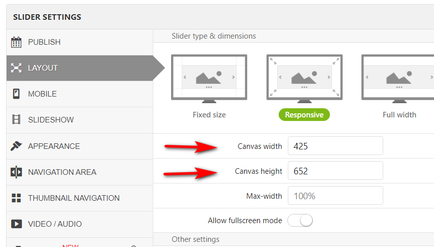Click the Navigation Area icon

click(x=16, y=172)
